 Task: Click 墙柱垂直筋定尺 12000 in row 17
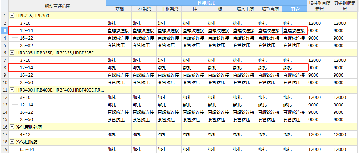[320, 134]
